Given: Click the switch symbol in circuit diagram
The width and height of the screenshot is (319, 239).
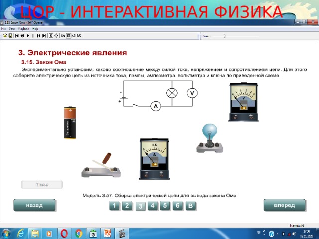Looking at the screenshot, I should coord(136,105).
